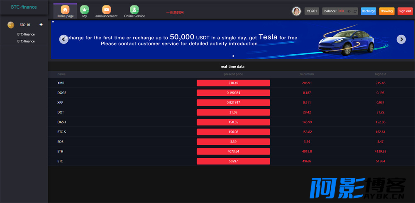Click the user avatar picture
Viewport: 415px width, 203px height.
(x=296, y=11)
